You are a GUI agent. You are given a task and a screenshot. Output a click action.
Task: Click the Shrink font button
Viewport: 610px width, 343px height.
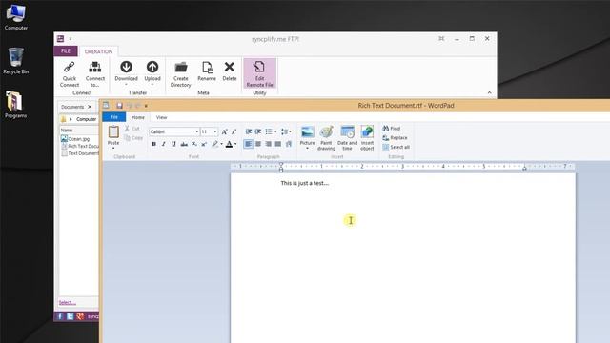pos(234,131)
